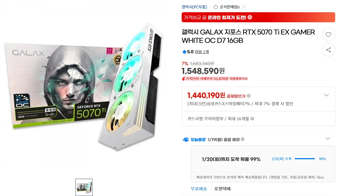The width and height of the screenshot is (338, 196).
Task: Click the blue star rating icon
Action: pyautogui.click(x=184, y=52)
